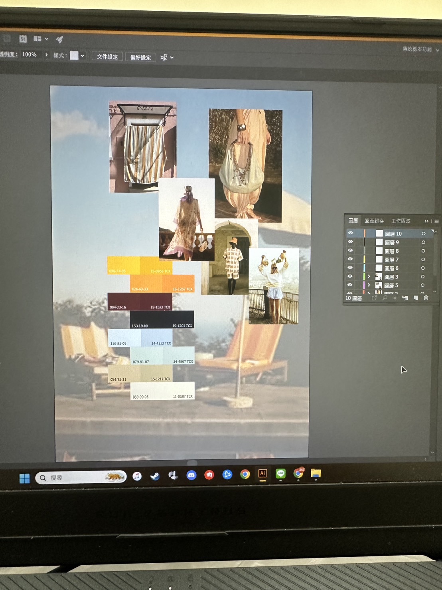Toggle visibility of 圖層 8
Image resolution: width=442 pixels, height=590 pixels.
[350, 250]
